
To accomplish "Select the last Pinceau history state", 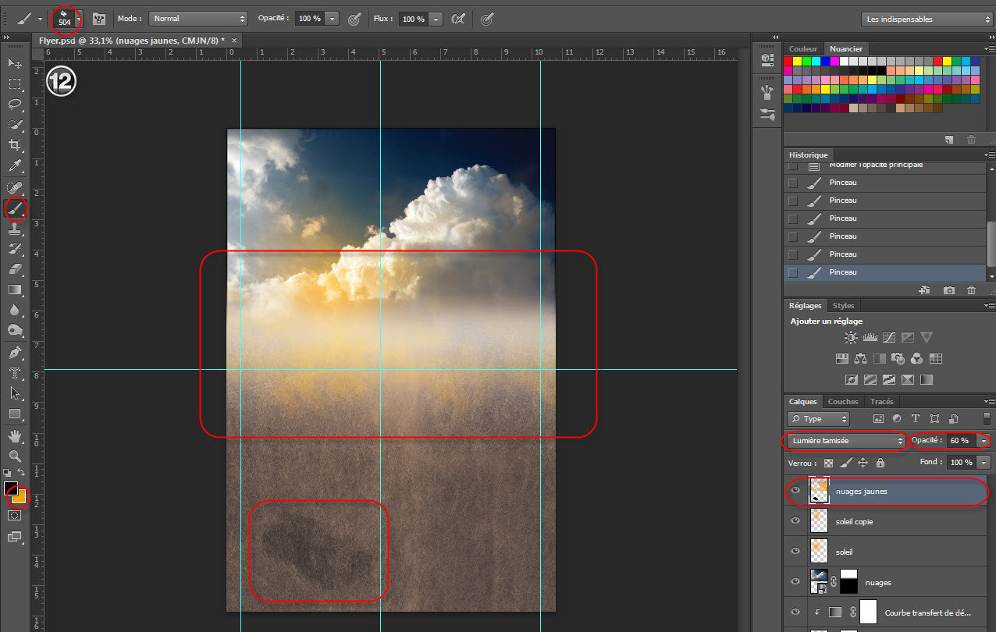I will 842,272.
